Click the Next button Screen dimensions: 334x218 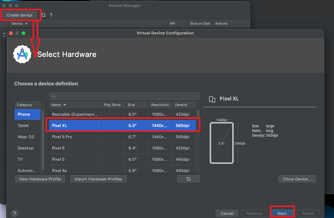coord(282,214)
